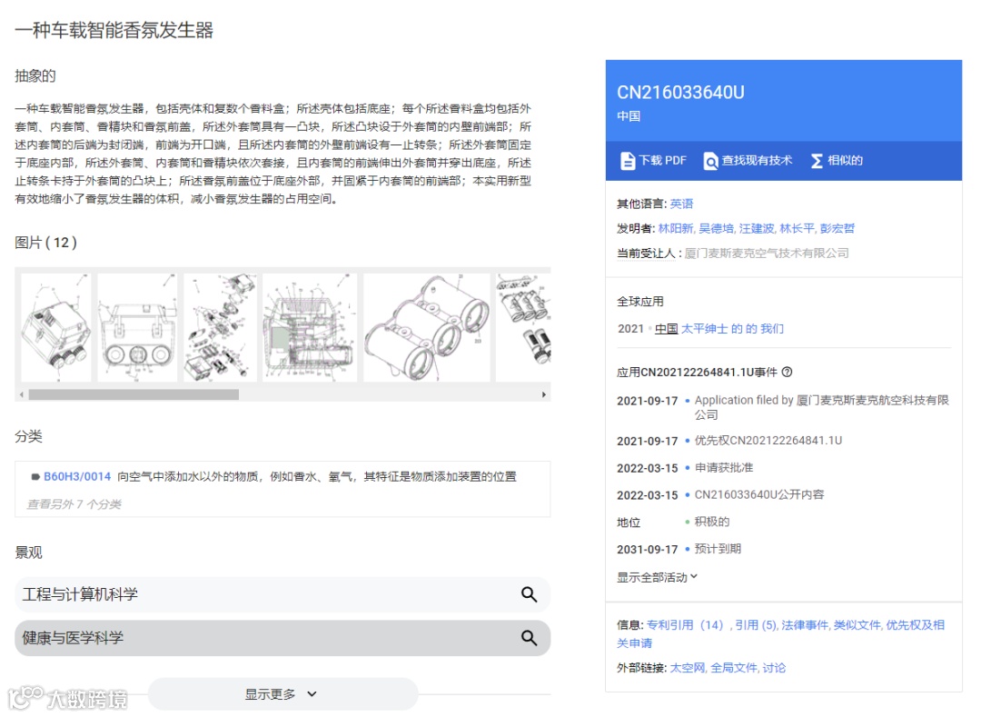The width and height of the screenshot is (981, 717).
Task: Click left arrow of image gallery scrollbar
Action: tap(22, 394)
